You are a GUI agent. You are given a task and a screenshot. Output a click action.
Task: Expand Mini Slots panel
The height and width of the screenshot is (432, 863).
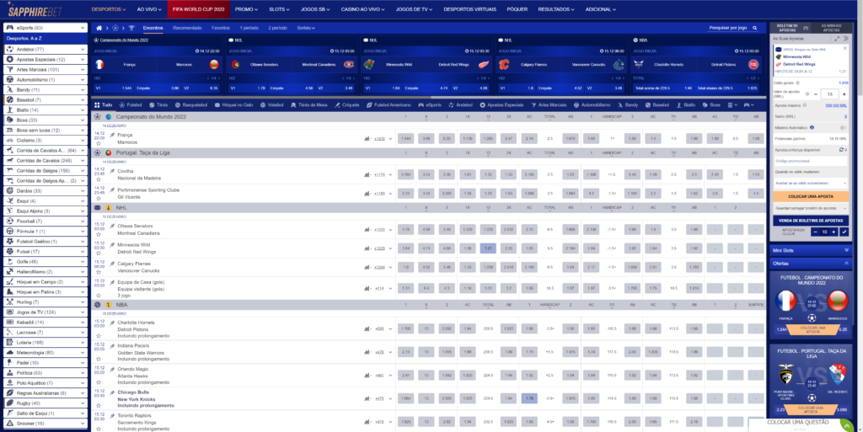tap(811, 250)
